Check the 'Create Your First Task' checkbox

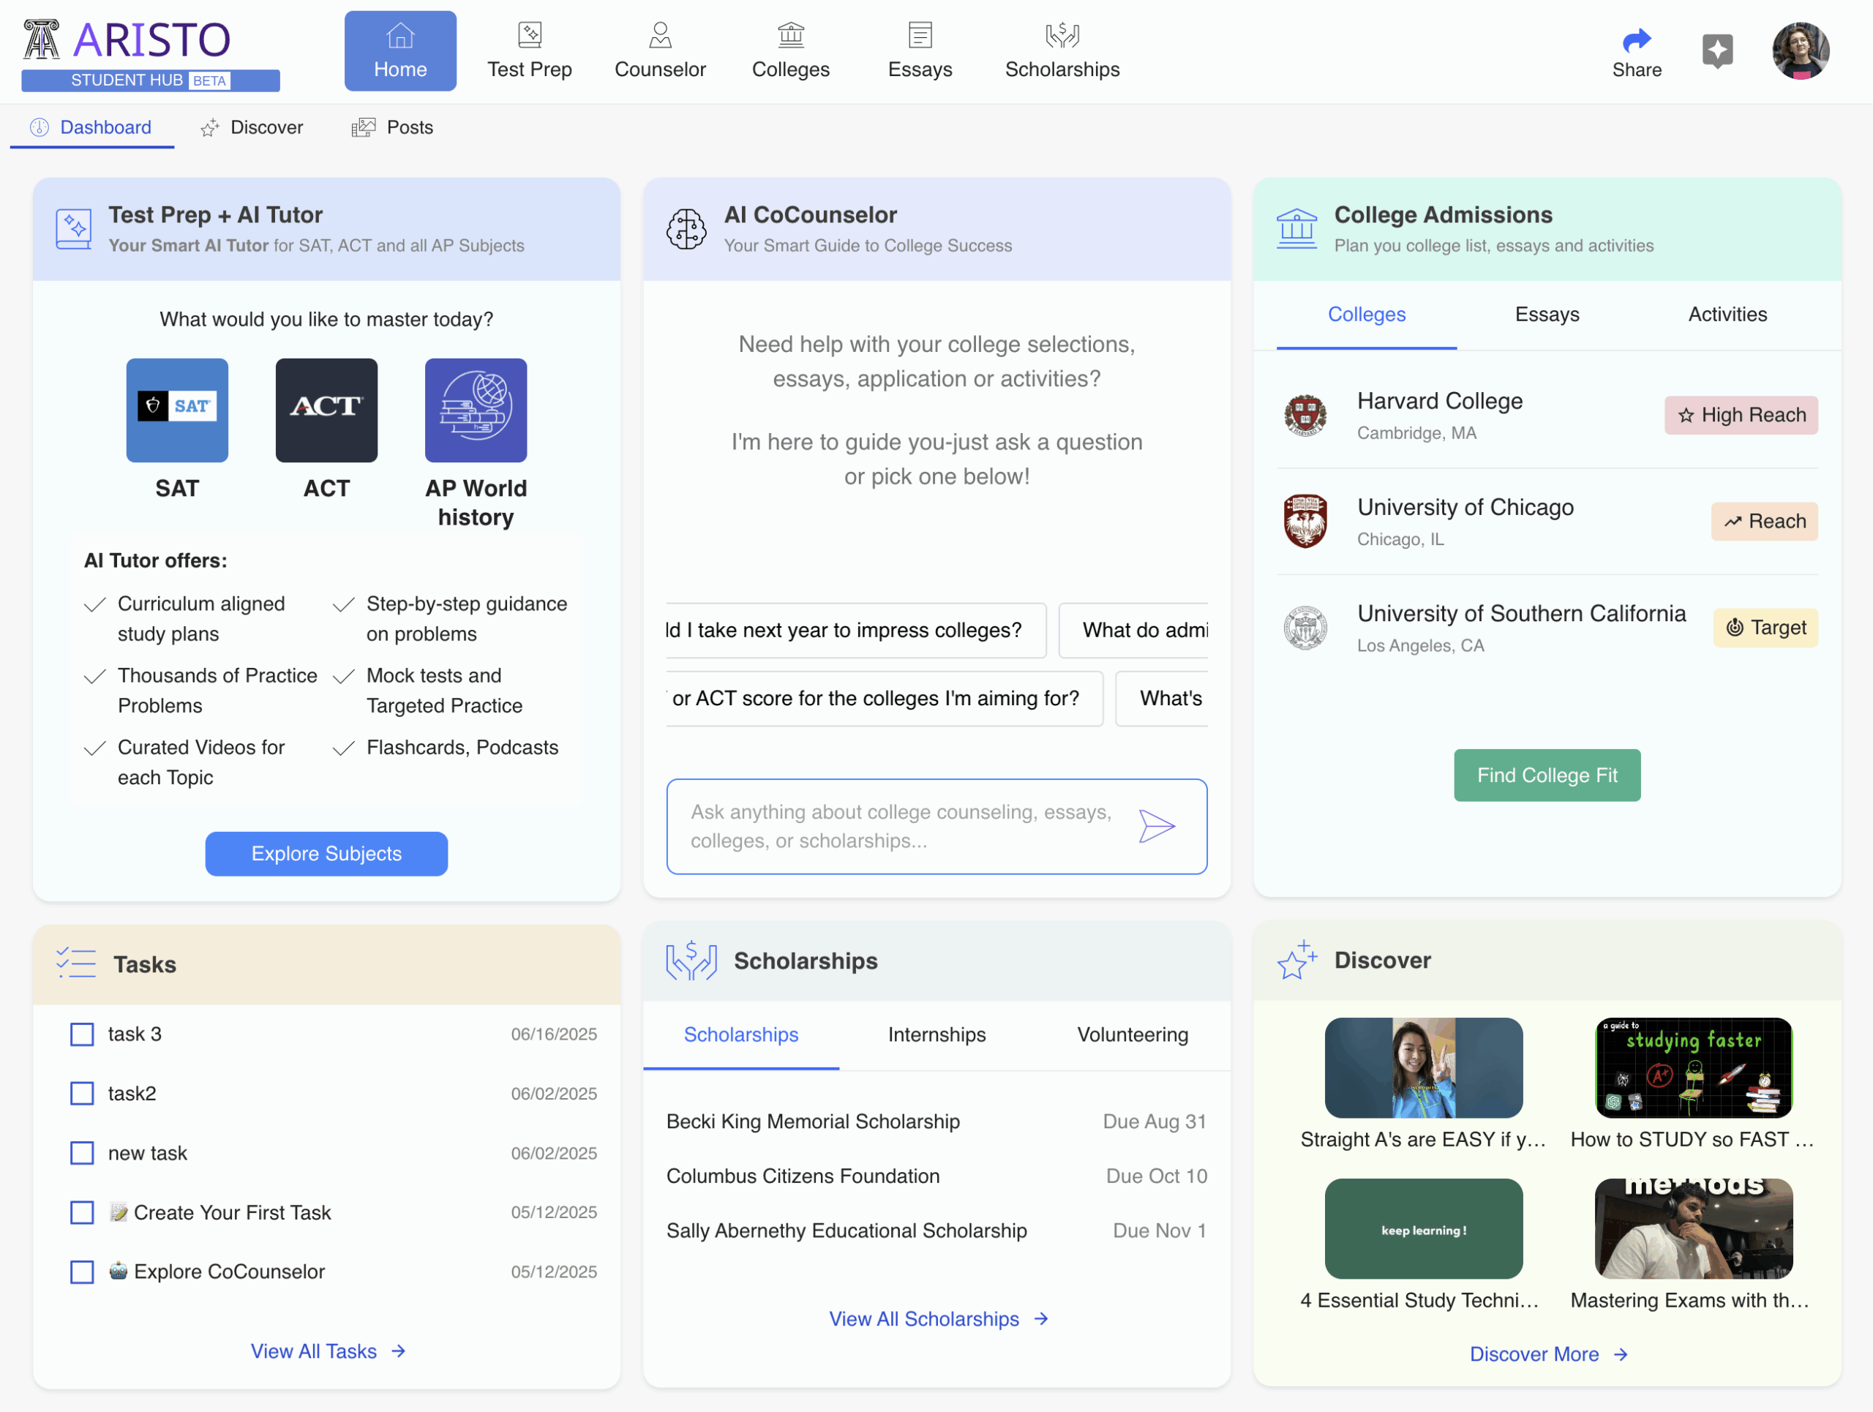click(82, 1212)
